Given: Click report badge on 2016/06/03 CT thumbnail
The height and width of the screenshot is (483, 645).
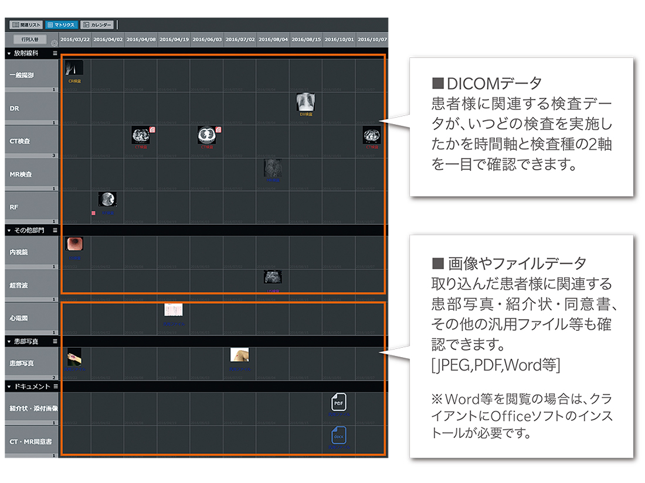Looking at the screenshot, I should 218,129.
